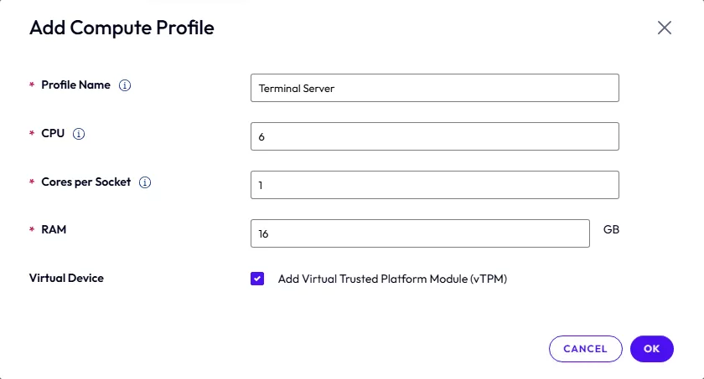
Task: Click the info icon beside Profile Name
Action: 126,85
